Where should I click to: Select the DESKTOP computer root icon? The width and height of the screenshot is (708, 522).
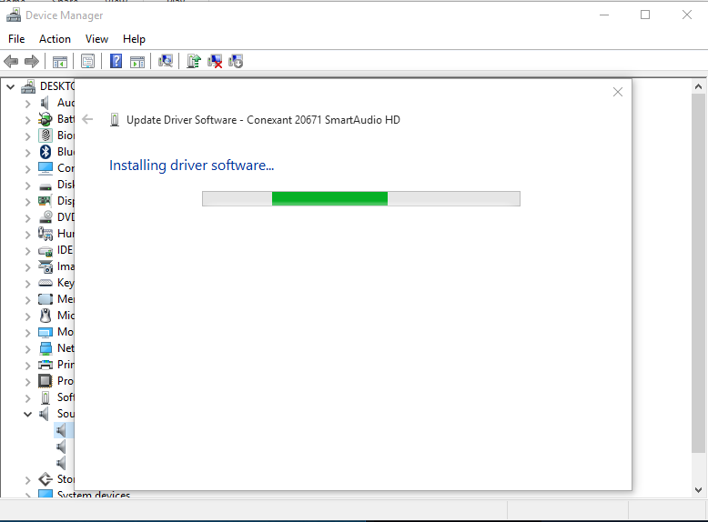(x=28, y=86)
